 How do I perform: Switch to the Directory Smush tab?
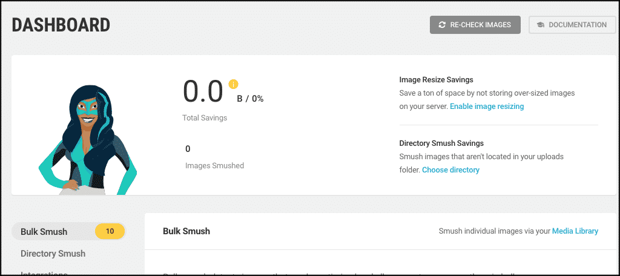53,254
